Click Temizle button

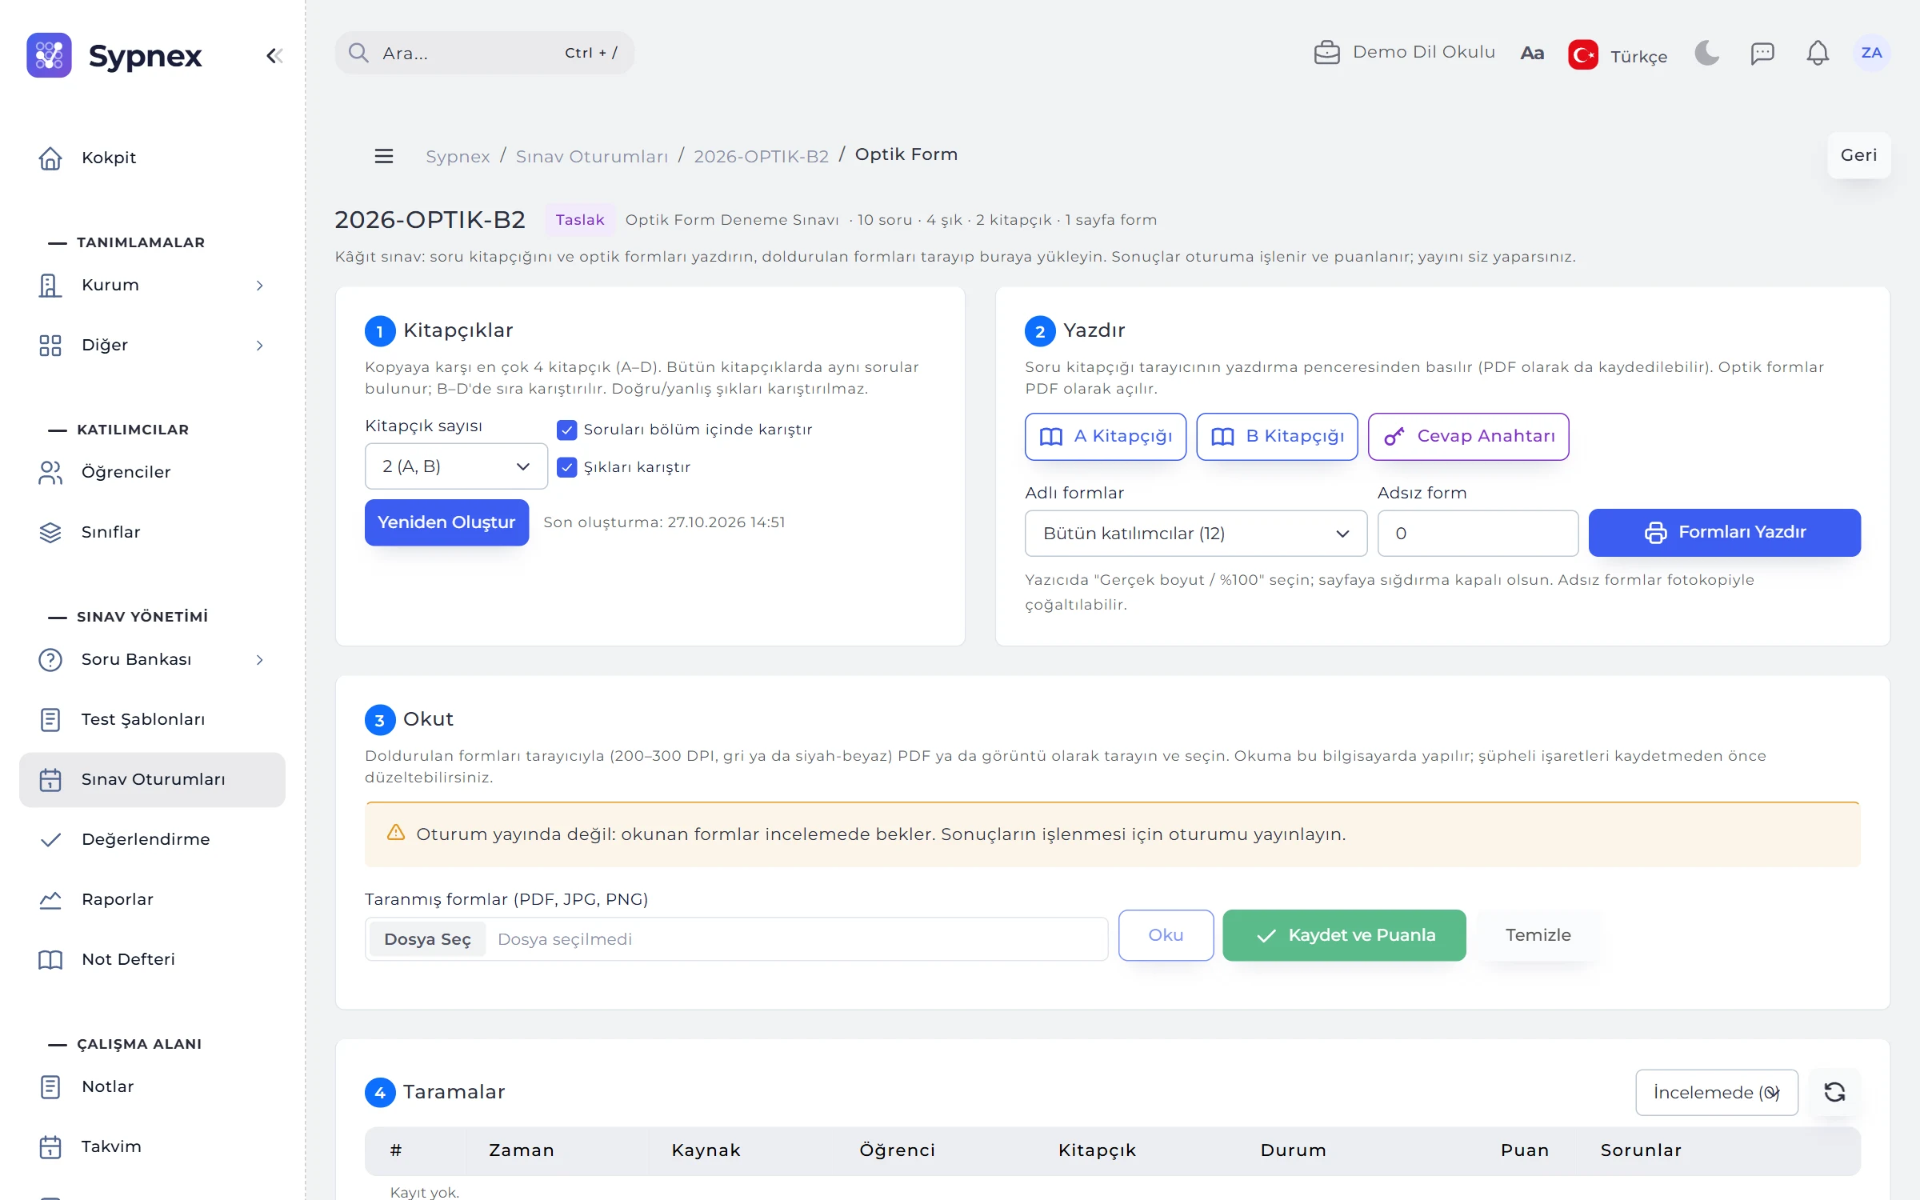(1538, 935)
